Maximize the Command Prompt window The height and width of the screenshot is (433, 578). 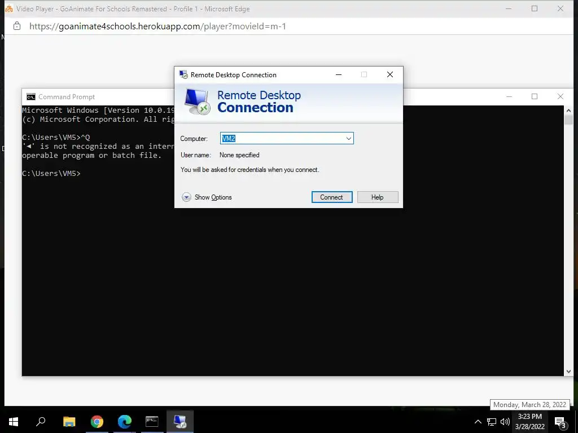pos(535,96)
